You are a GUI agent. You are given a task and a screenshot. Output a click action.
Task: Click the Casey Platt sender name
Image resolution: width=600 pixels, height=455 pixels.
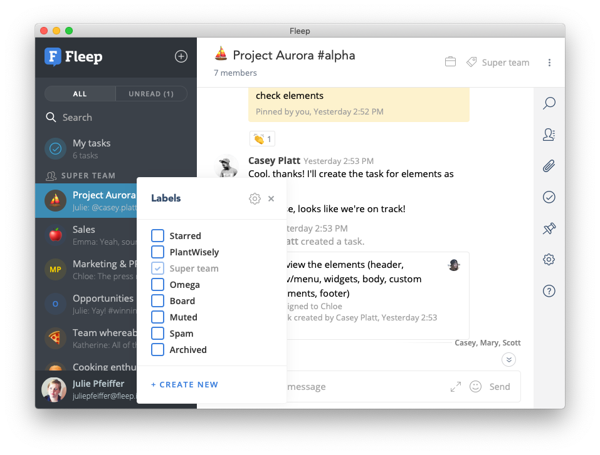click(x=274, y=161)
